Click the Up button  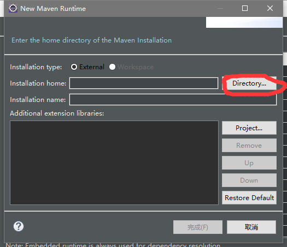coord(249,163)
